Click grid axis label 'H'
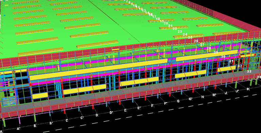 click(x=203, y=97)
